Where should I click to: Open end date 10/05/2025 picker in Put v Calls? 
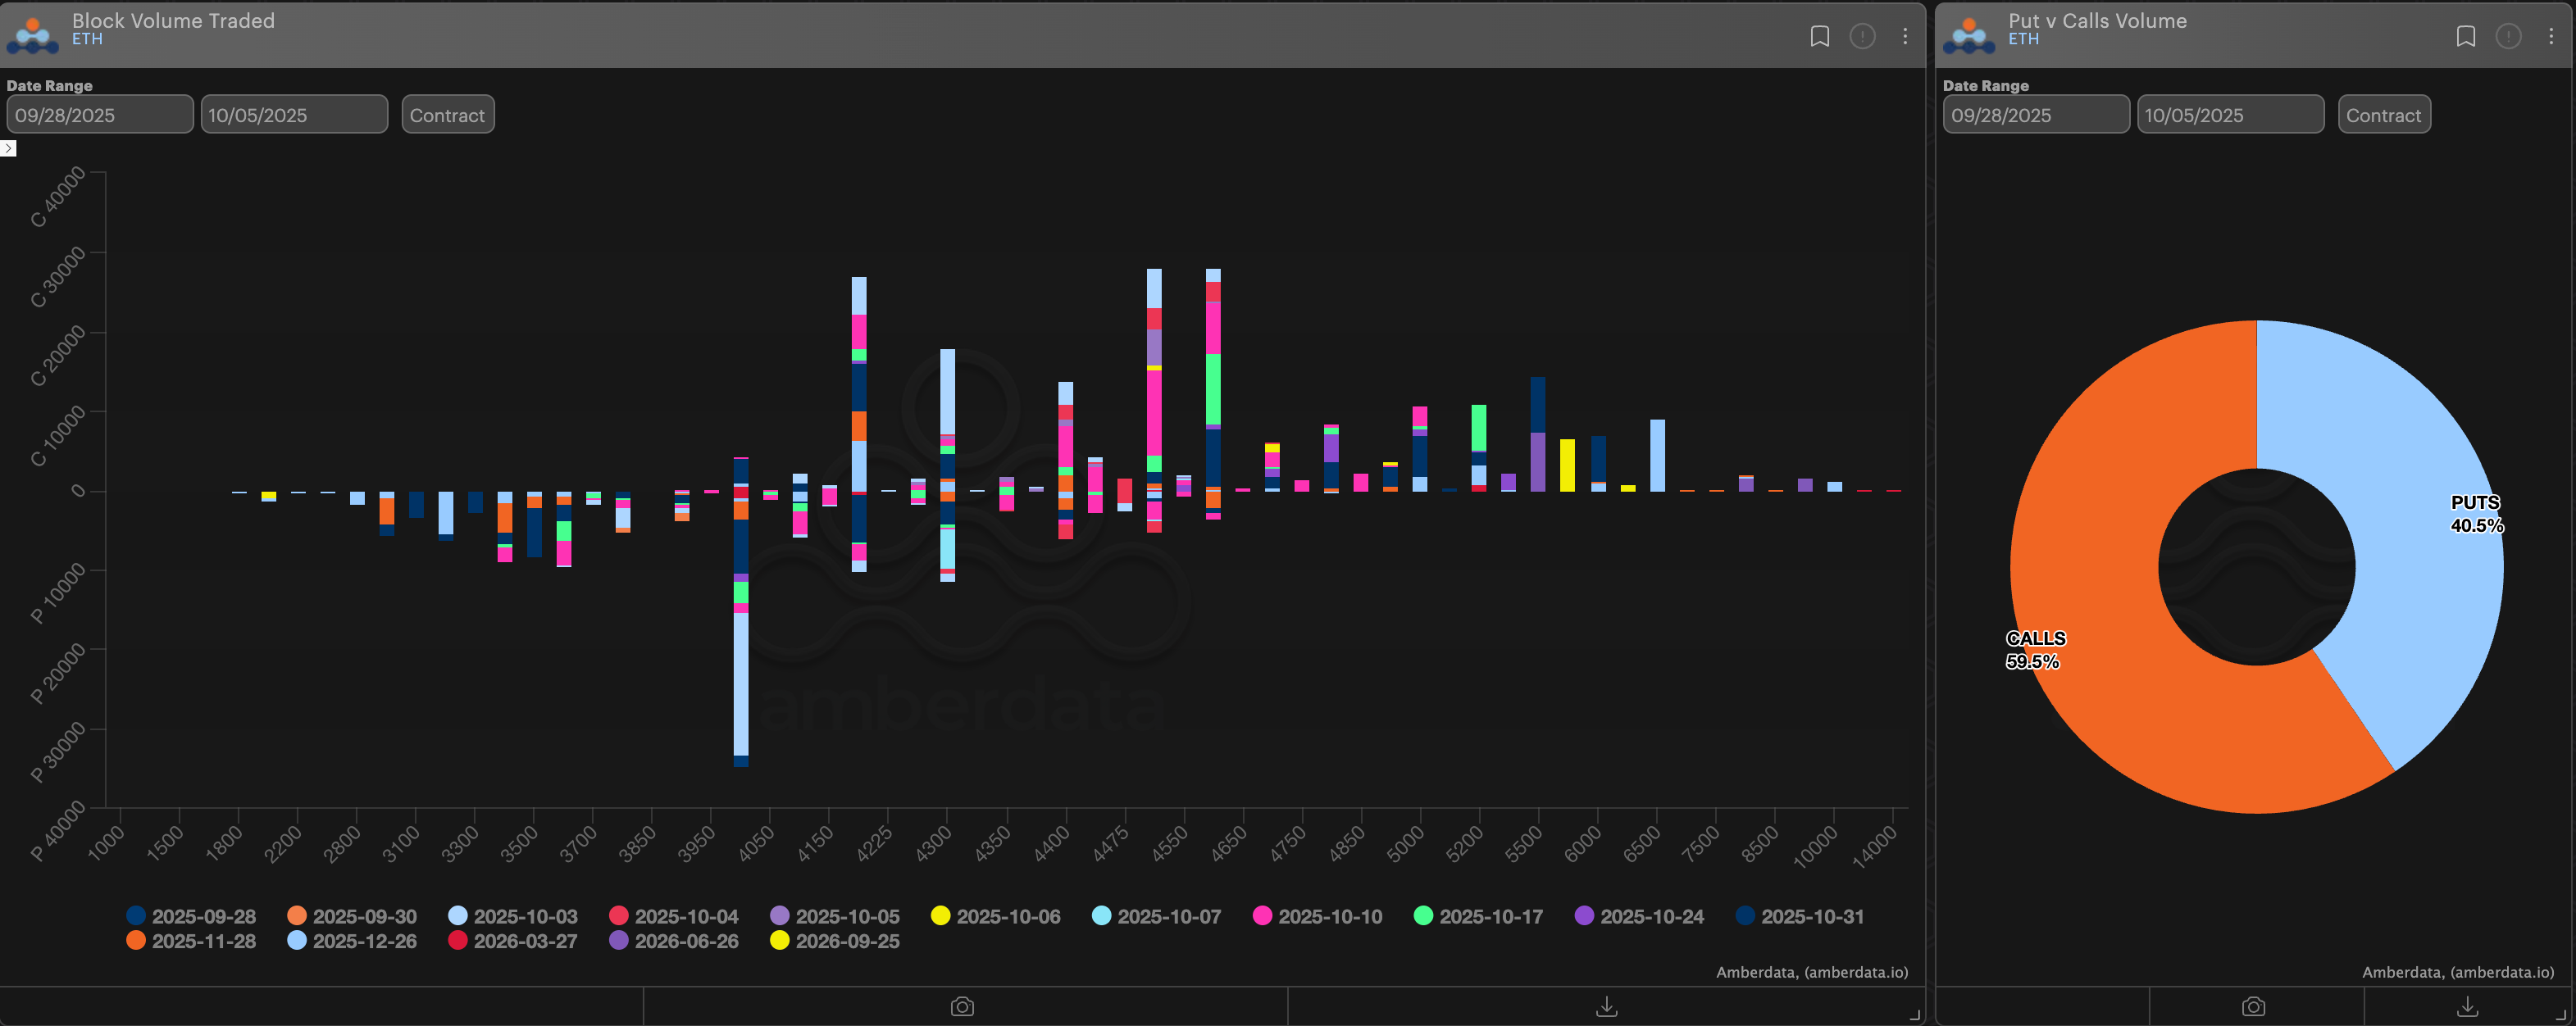pyautogui.click(x=2229, y=115)
